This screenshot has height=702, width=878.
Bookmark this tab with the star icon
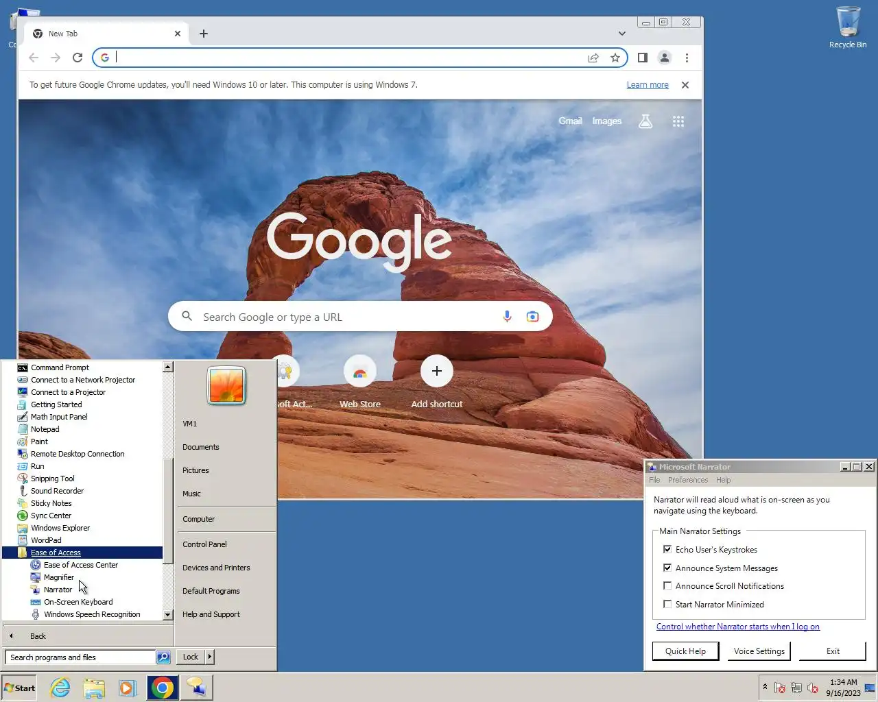click(x=615, y=58)
